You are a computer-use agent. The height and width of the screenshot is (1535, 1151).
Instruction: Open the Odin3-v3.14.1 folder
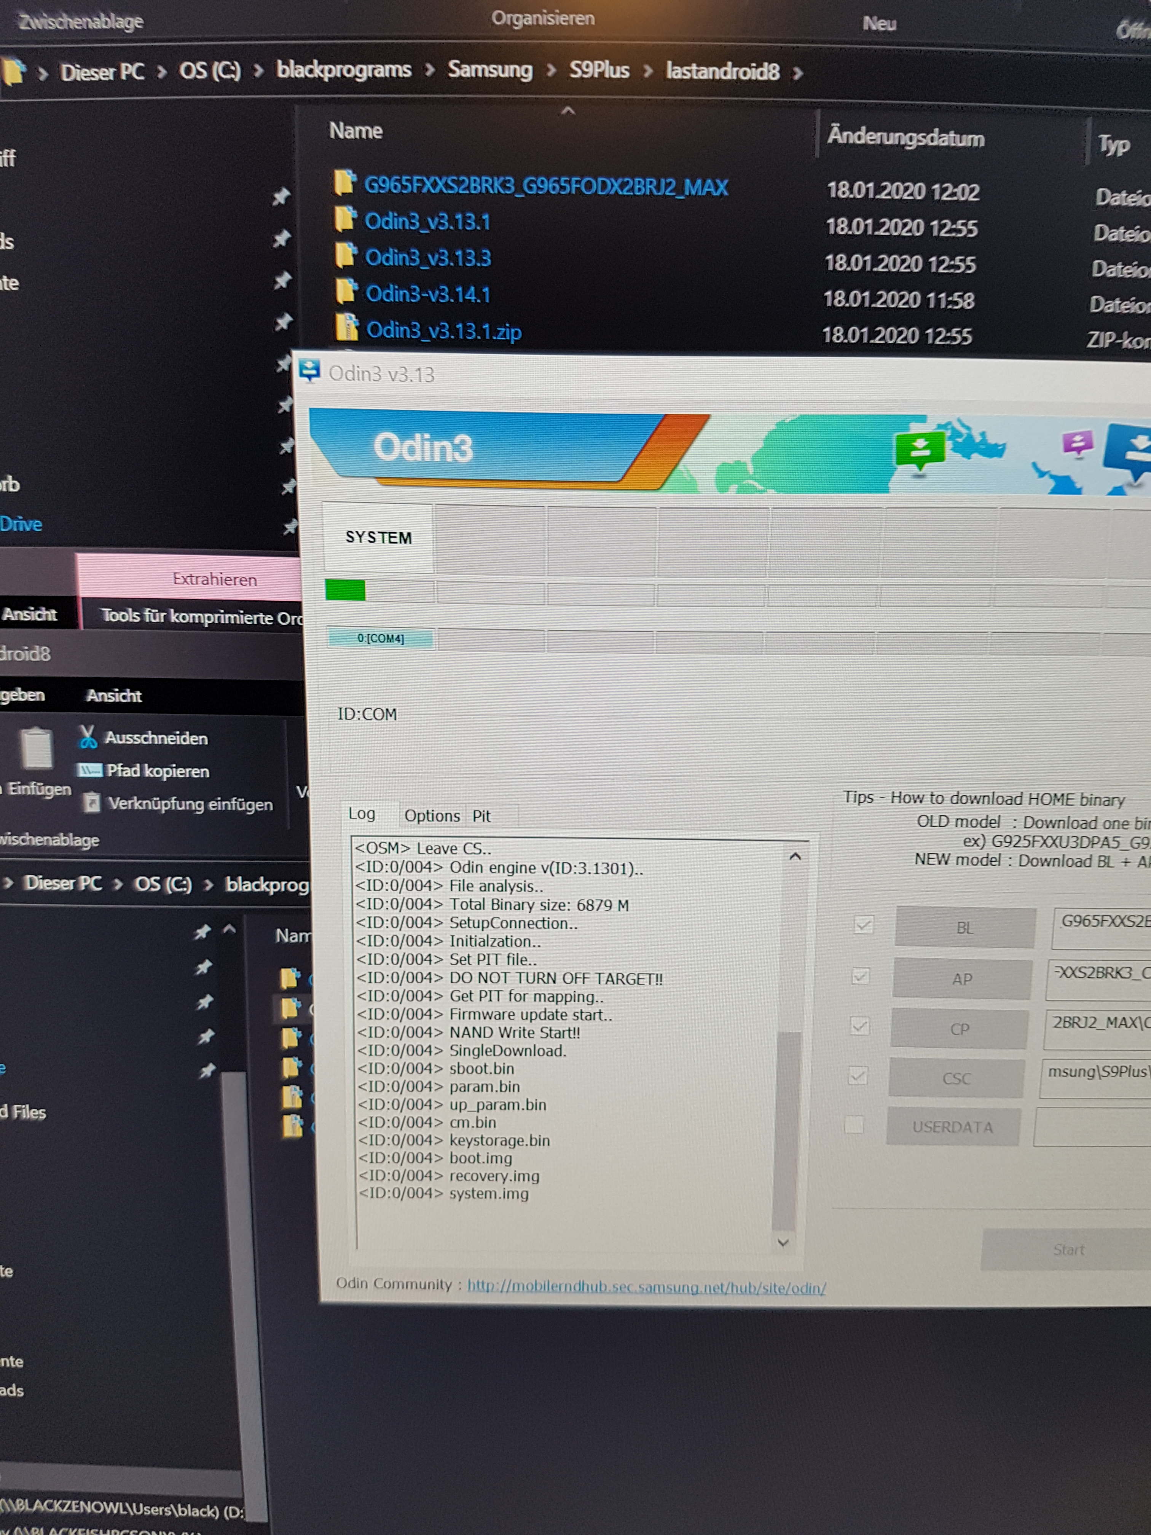tap(428, 294)
